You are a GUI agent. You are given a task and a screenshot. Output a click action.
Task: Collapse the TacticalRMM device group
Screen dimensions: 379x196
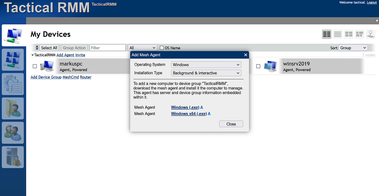[32, 55]
